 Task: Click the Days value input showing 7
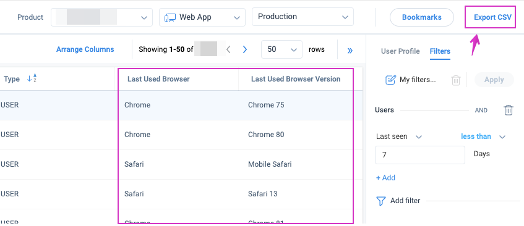pyautogui.click(x=419, y=155)
